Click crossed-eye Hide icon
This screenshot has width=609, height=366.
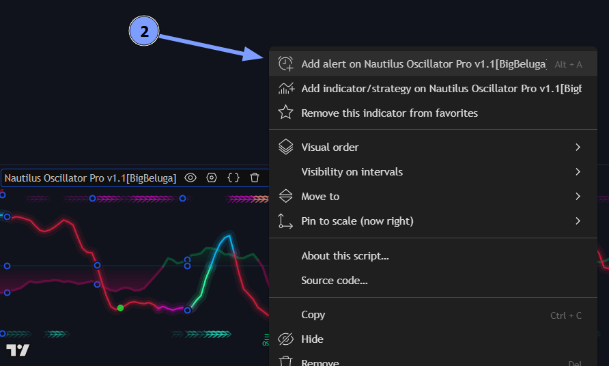click(x=285, y=339)
